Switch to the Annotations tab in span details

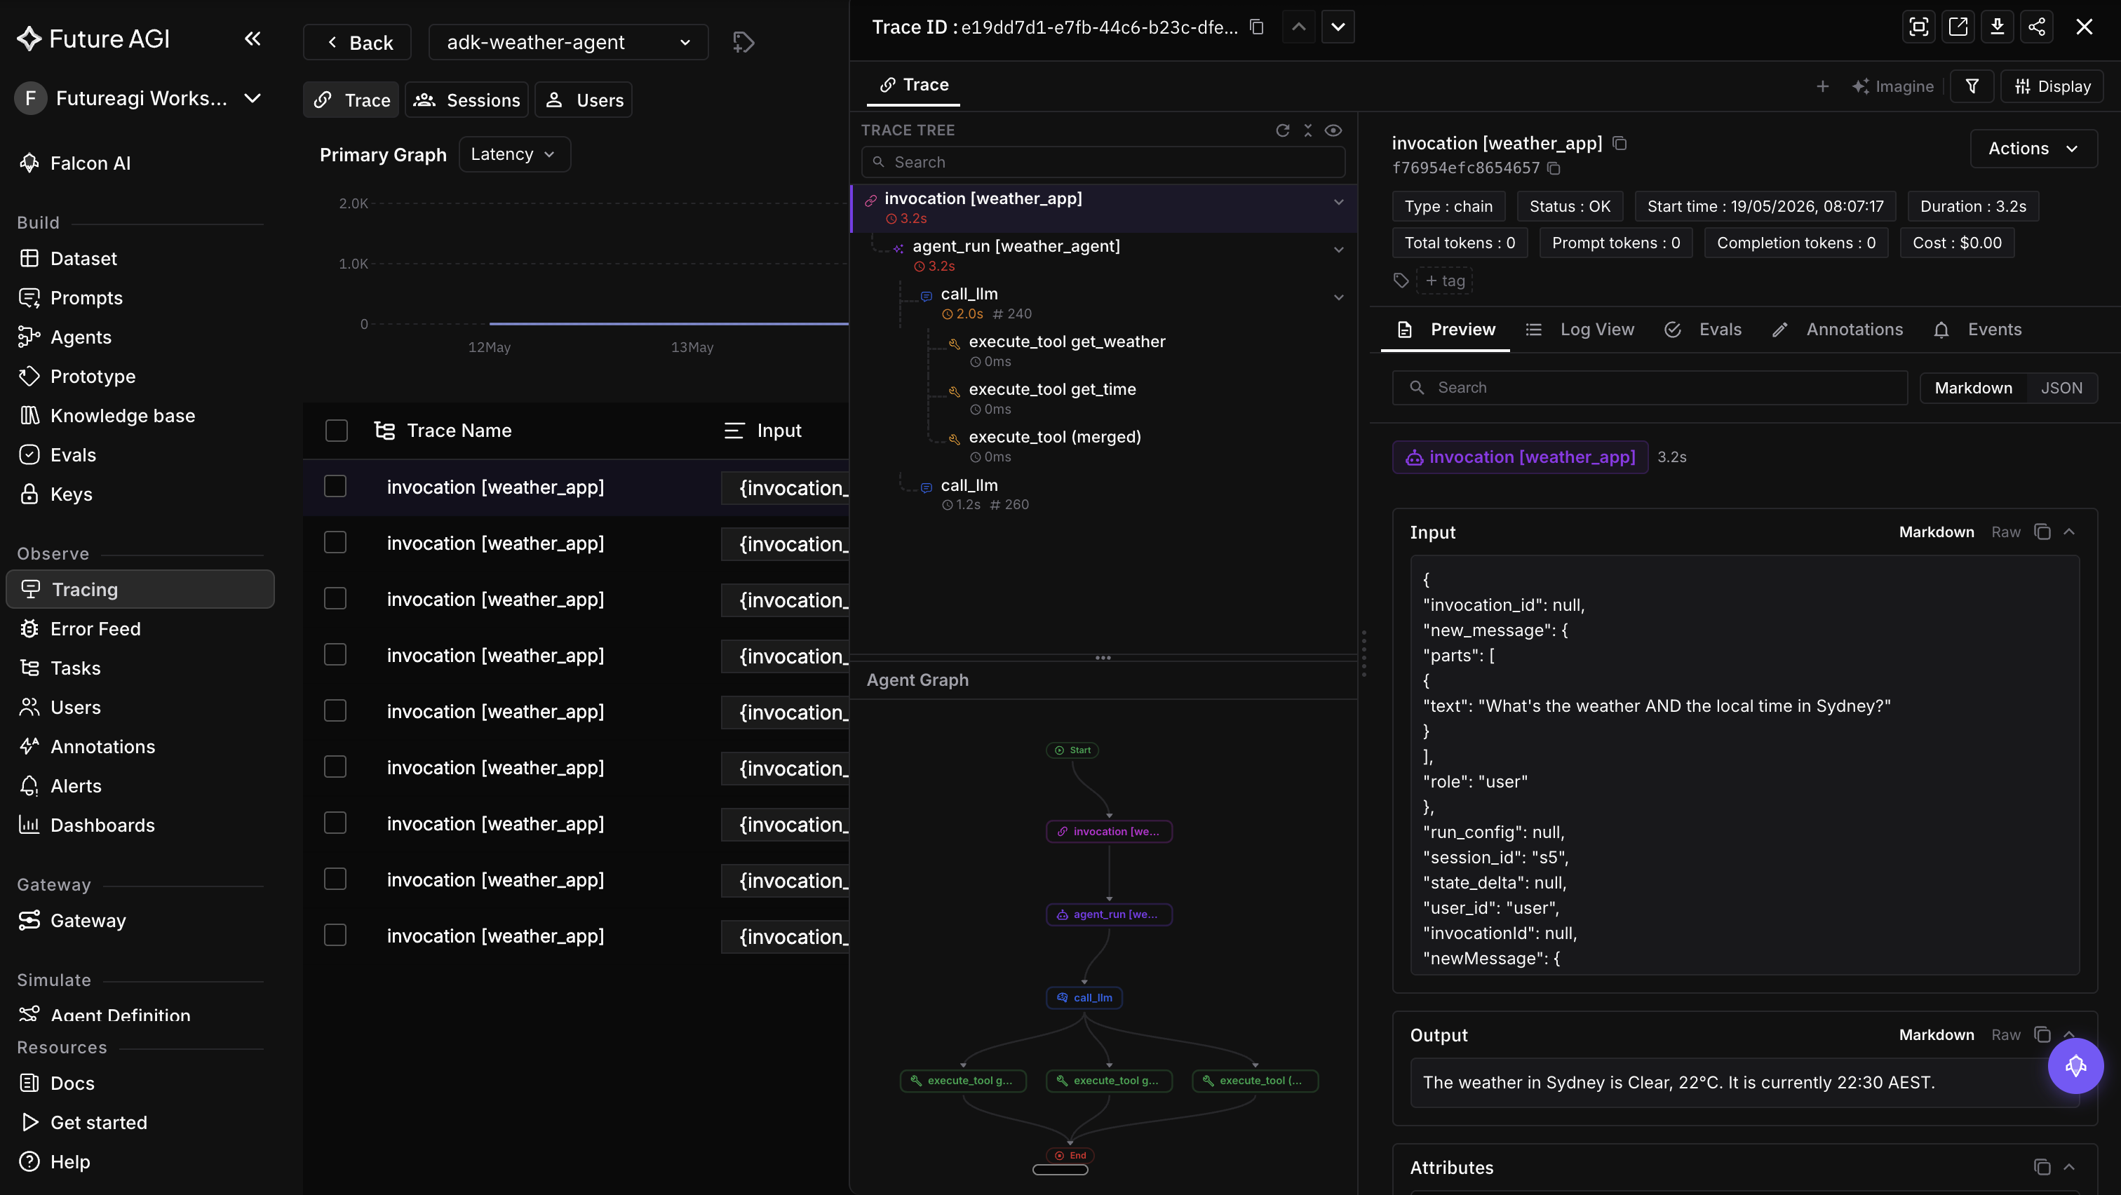coord(1837,329)
